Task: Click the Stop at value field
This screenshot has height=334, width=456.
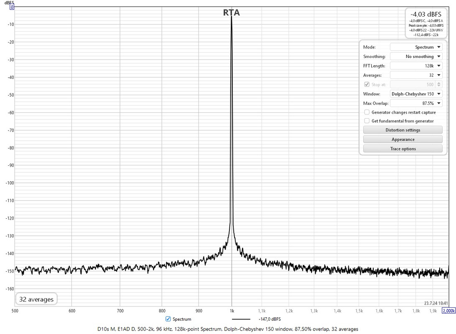Action: (413, 84)
